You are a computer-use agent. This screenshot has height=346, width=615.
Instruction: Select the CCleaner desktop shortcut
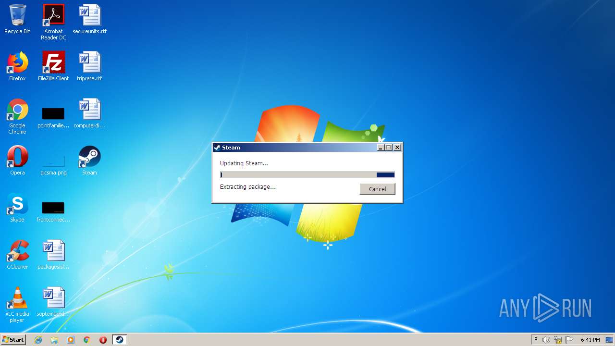pos(17,255)
